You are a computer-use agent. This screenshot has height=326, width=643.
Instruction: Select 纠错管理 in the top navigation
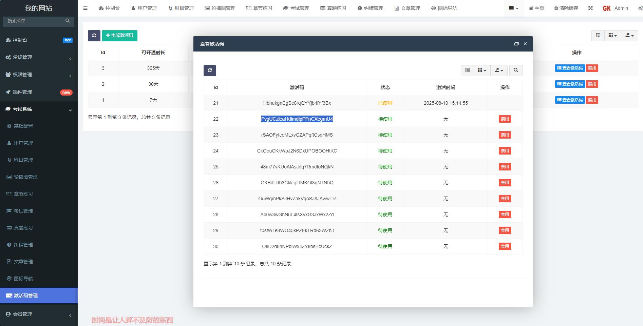point(371,8)
